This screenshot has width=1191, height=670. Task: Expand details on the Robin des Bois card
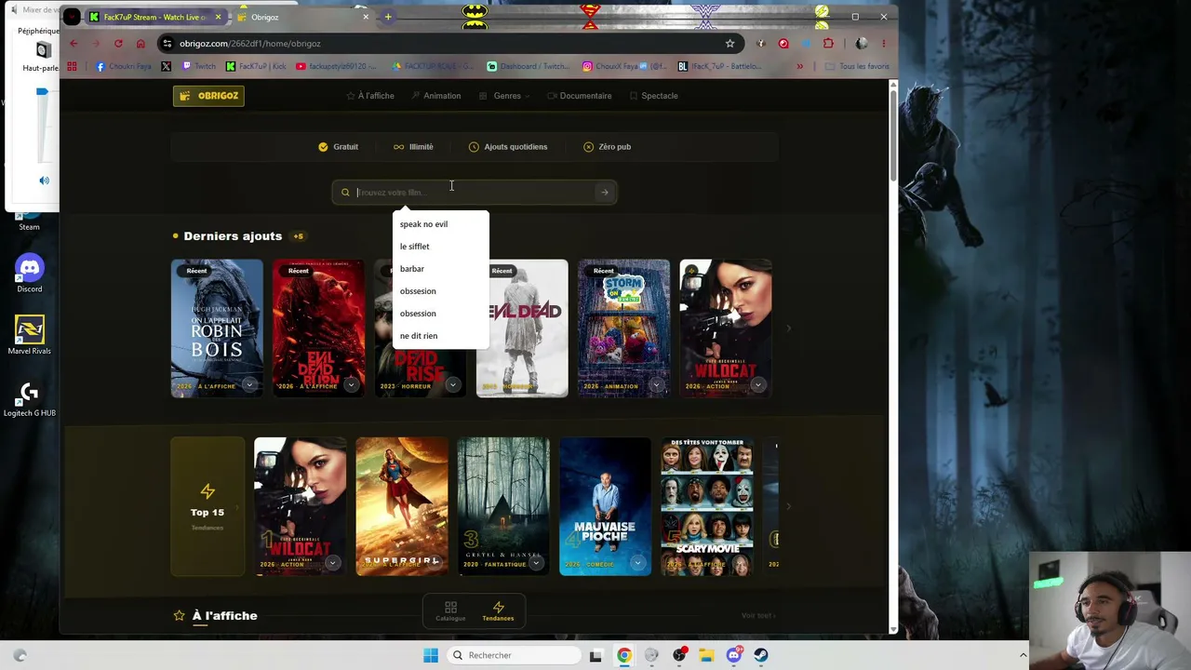[x=249, y=384]
